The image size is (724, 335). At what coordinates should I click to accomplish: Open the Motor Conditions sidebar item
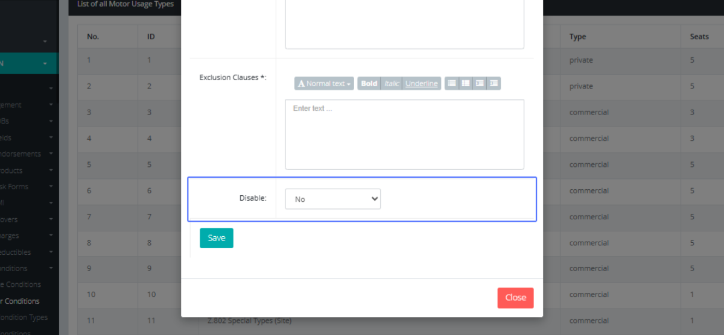coord(21,301)
